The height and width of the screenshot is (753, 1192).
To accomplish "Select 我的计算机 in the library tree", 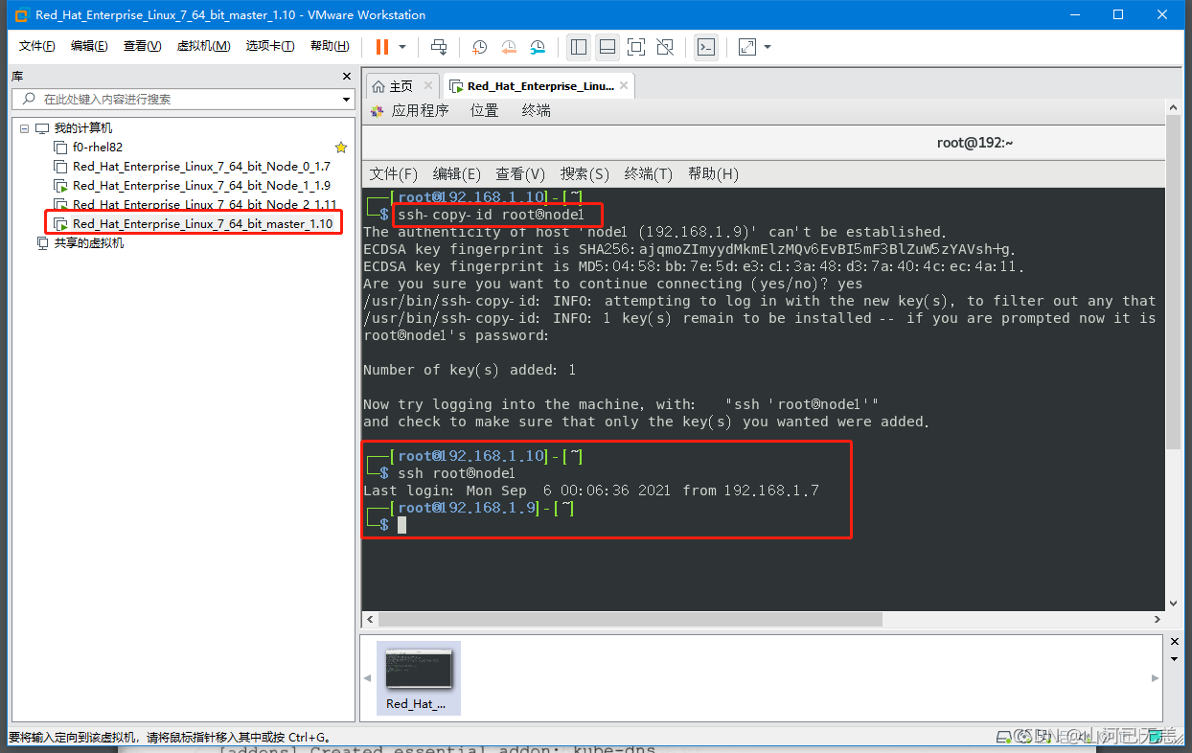I will [x=82, y=128].
